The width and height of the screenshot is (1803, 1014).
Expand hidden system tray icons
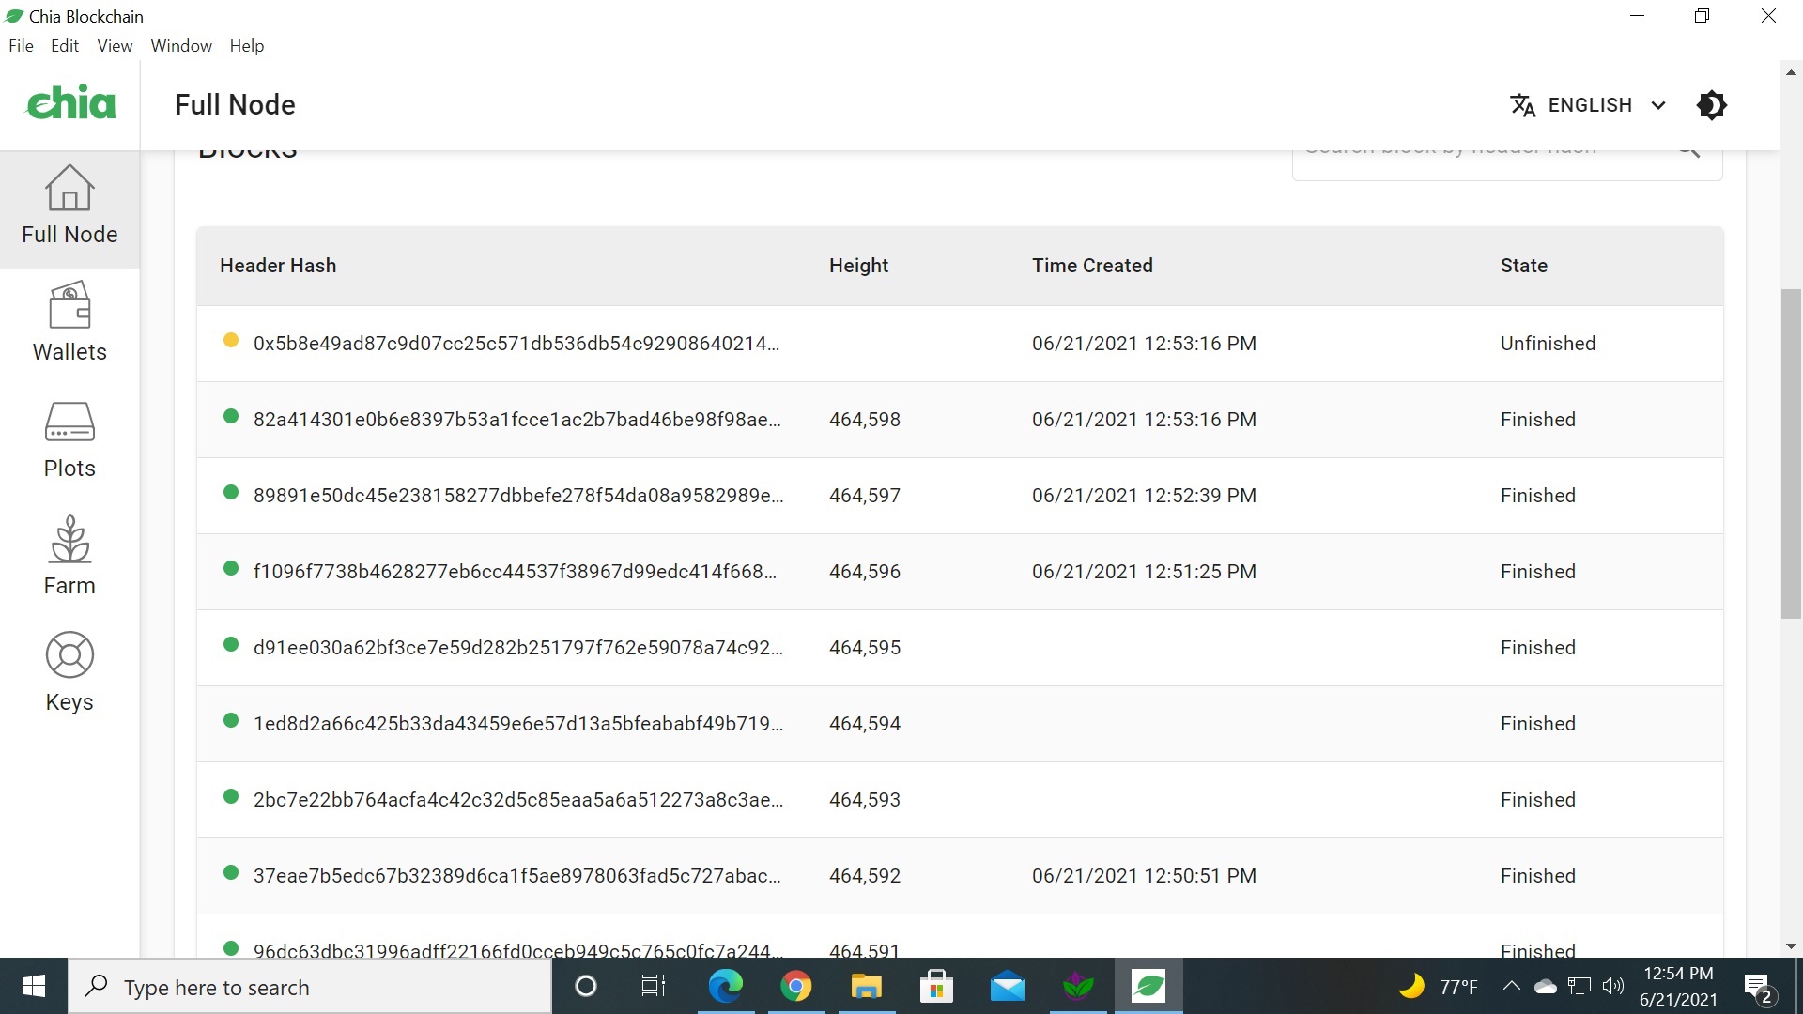[1511, 986]
